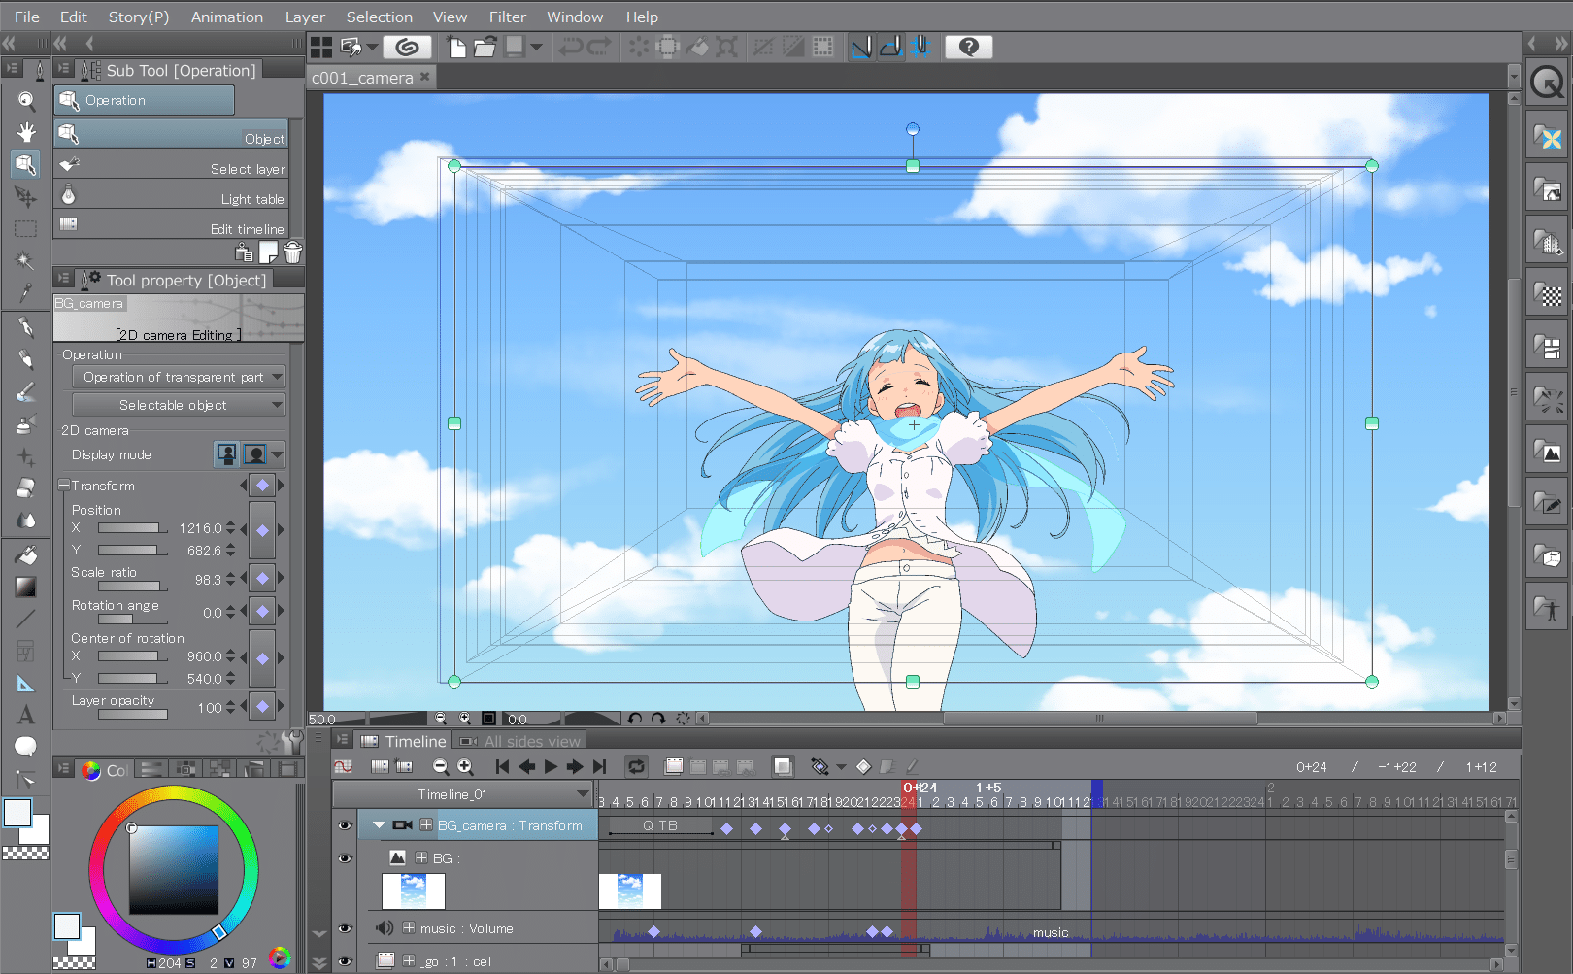1573x974 pixels.
Task: Select the Gradient tool
Action: click(x=26, y=587)
